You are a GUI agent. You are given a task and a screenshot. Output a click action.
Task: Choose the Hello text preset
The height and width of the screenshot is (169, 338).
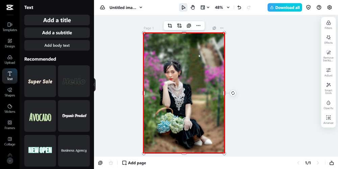click(x=74, y=81)
